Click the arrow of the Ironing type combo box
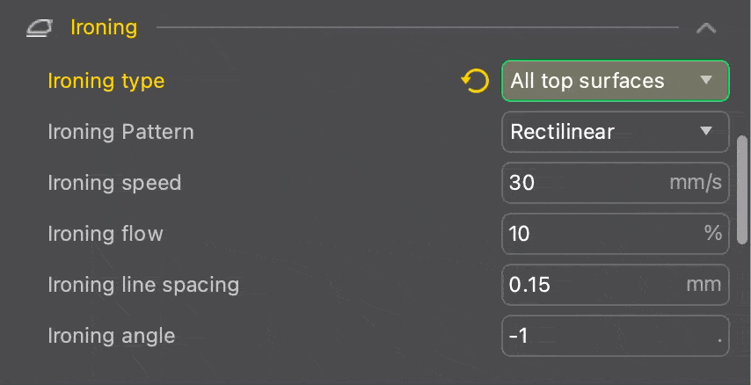 pos(705,81)
